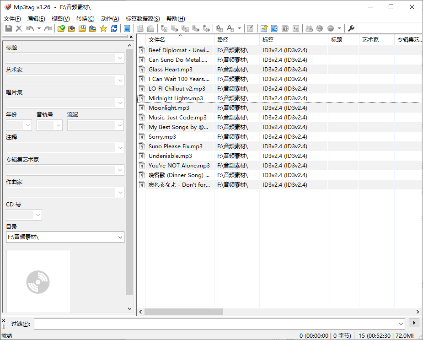Click the arrow button right of filter box
Screen dimensions: 423x340
[x=414, y=323]
